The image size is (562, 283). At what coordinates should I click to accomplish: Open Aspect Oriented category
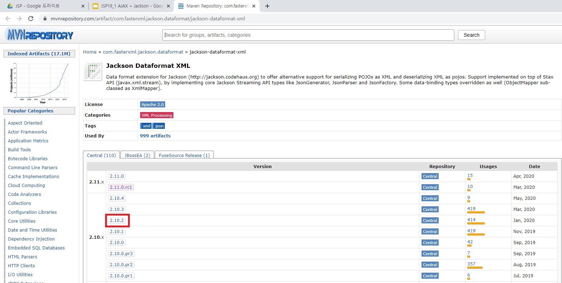25,123
